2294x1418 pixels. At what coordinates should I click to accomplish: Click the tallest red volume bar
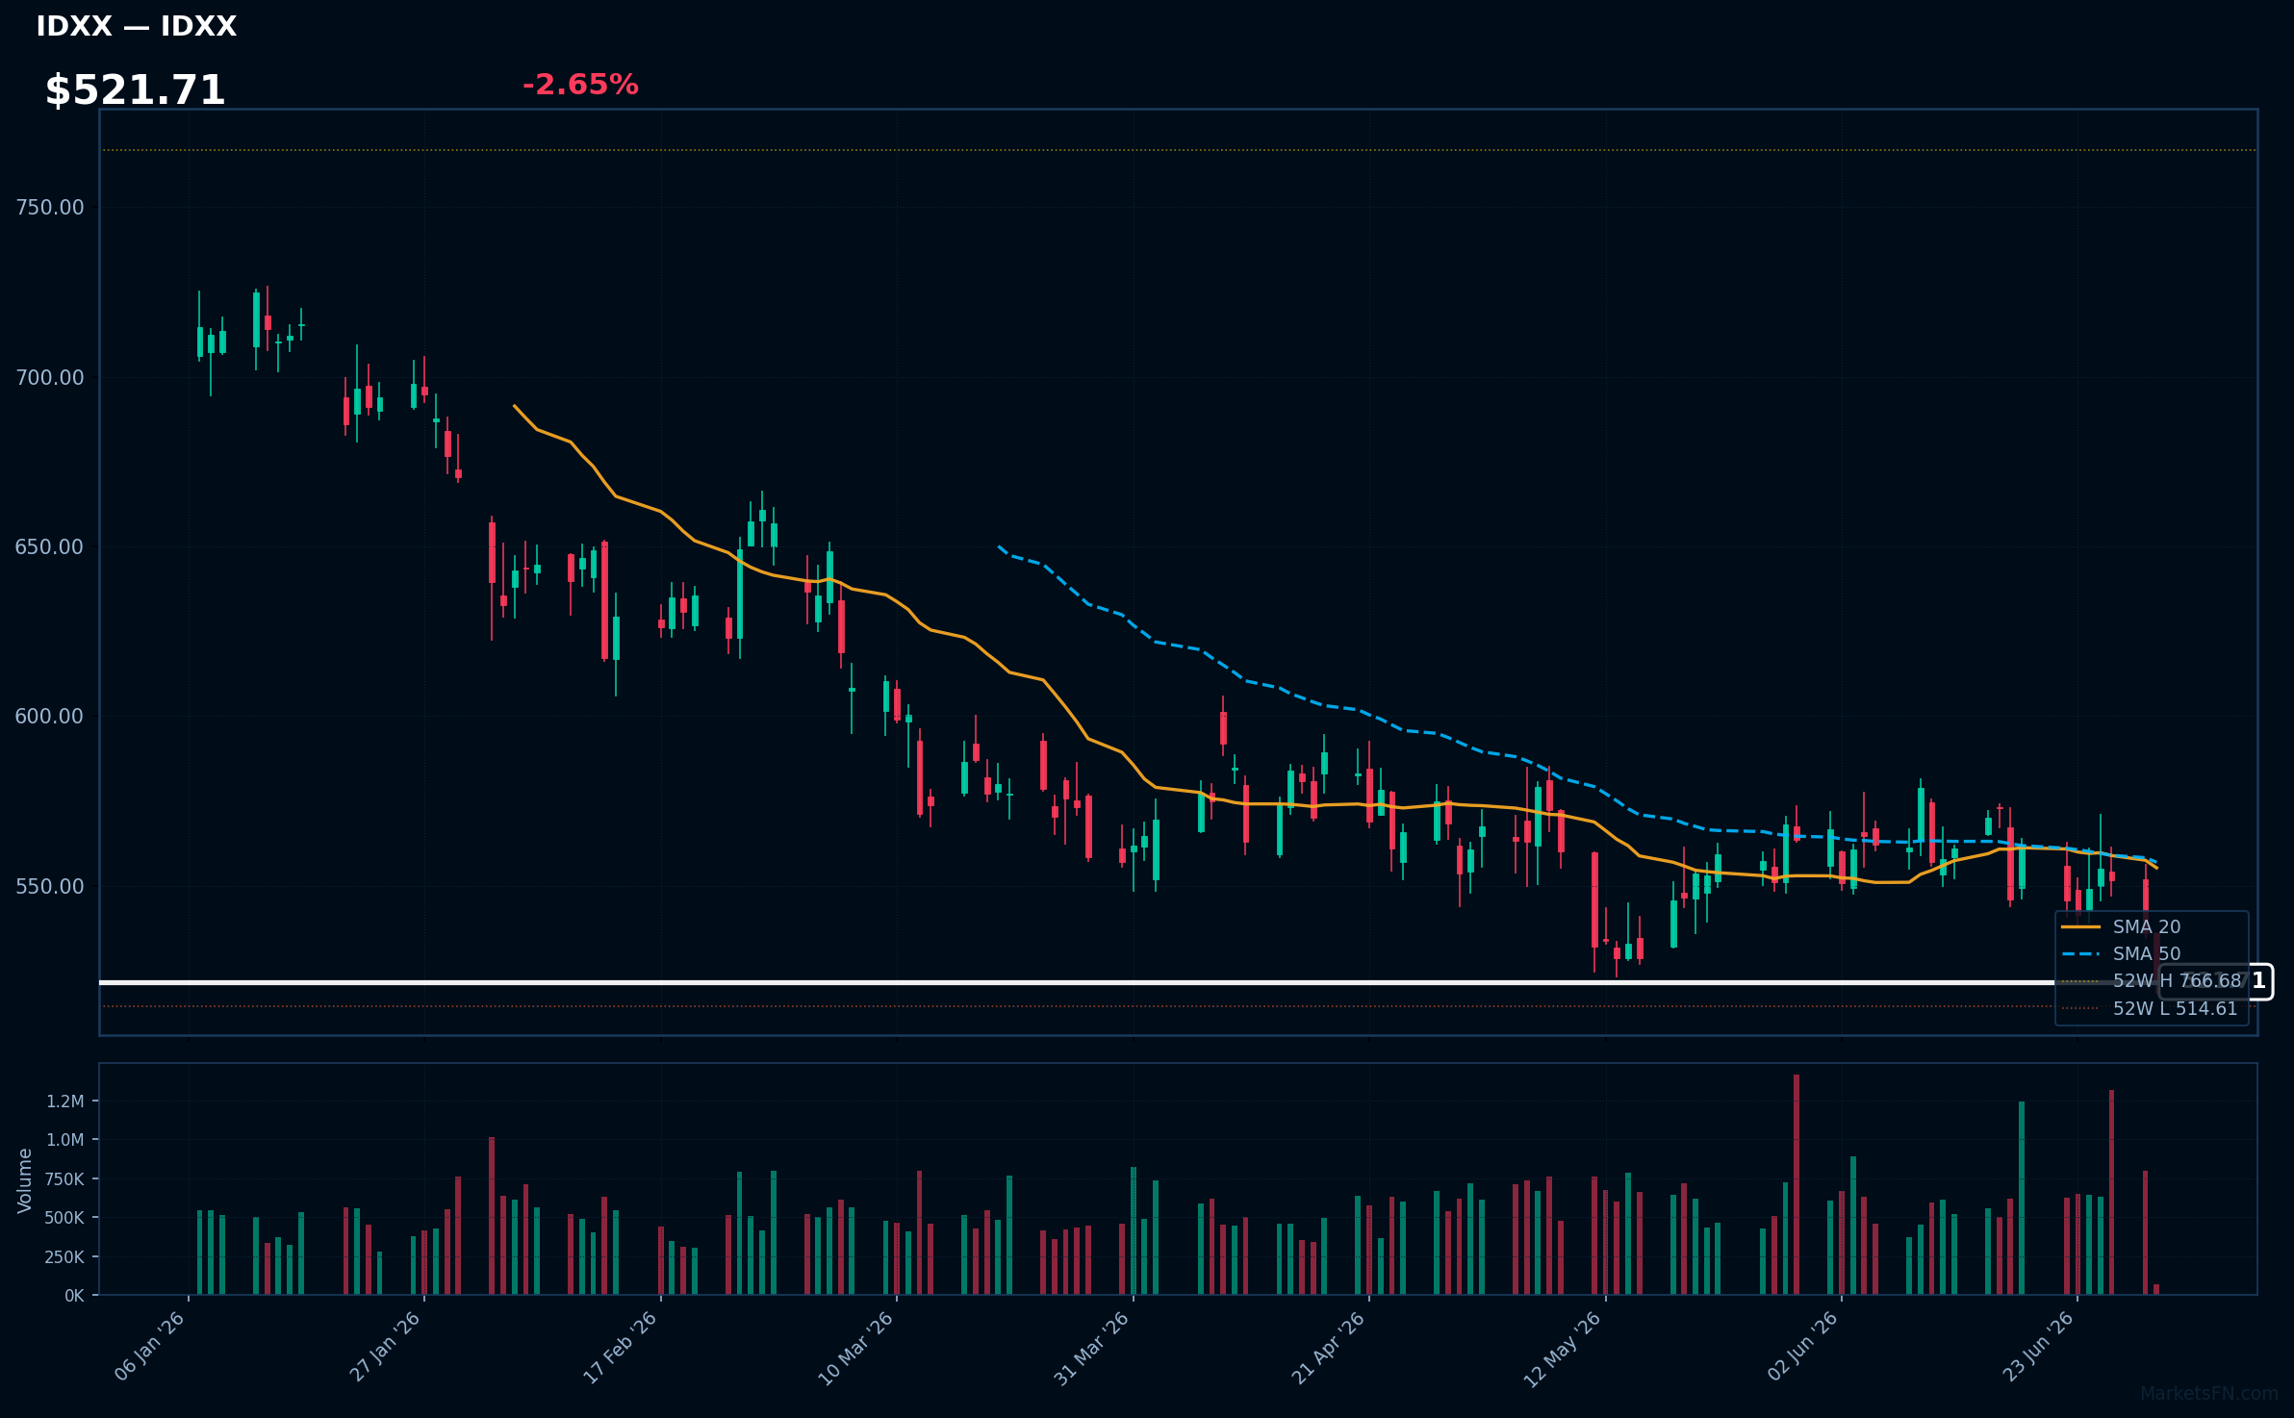pos(1797,1184)
